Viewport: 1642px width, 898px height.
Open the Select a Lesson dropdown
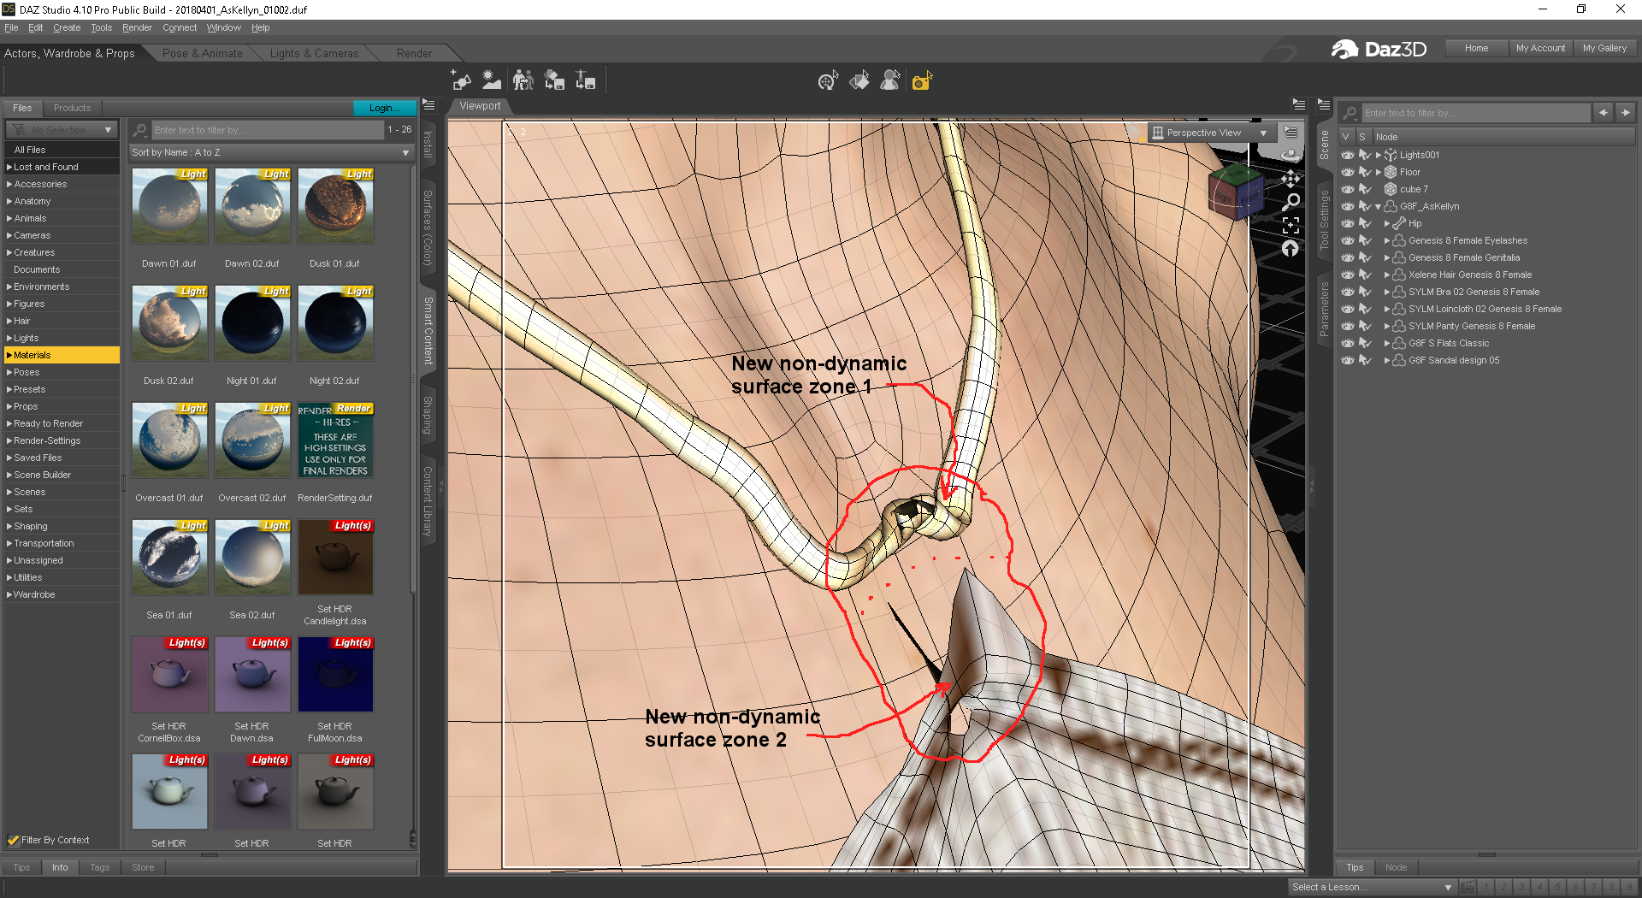click(x=1372, y=887)
